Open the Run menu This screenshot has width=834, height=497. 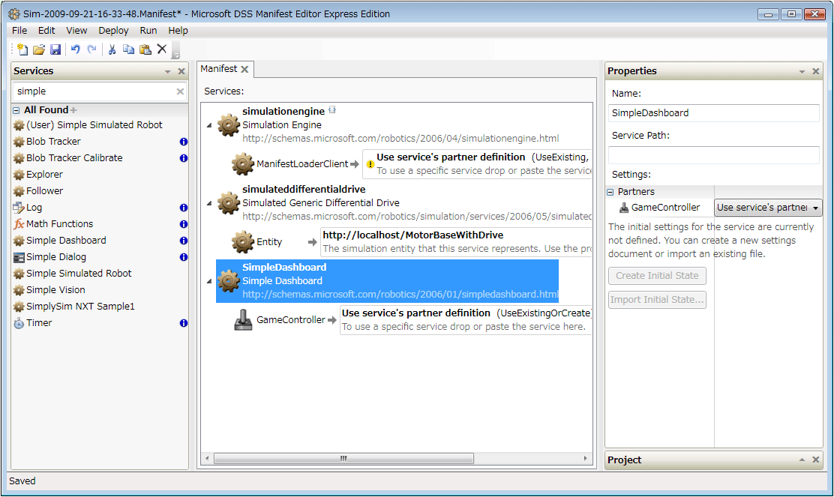pos(148,30)
